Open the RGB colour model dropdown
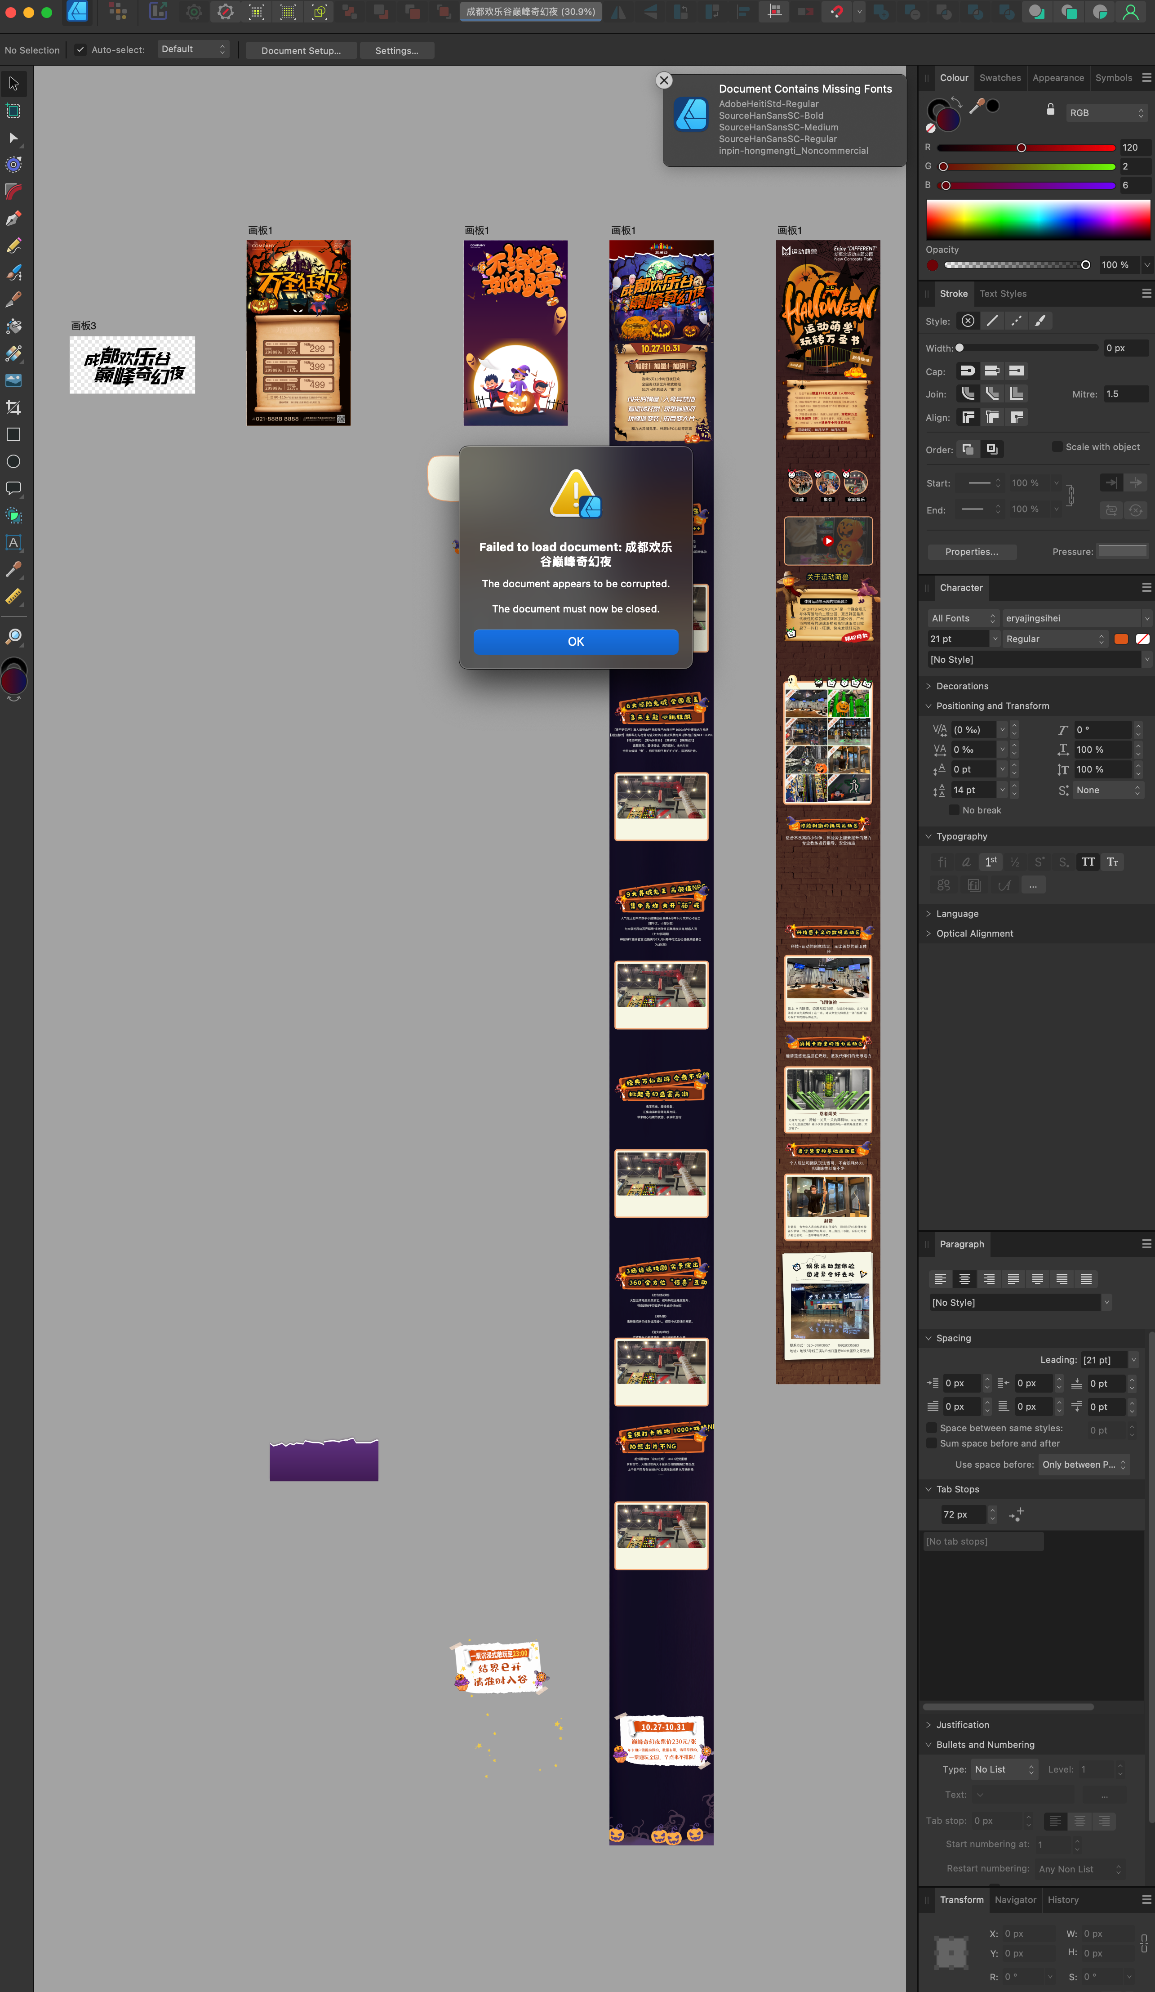The height and width of the screenshot is (1992, 1155). [1106, 113]
